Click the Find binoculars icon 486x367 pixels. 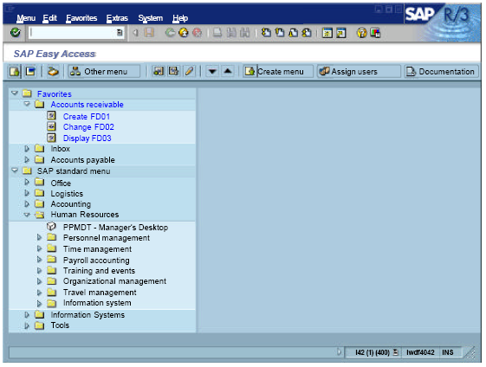point(231,33)
